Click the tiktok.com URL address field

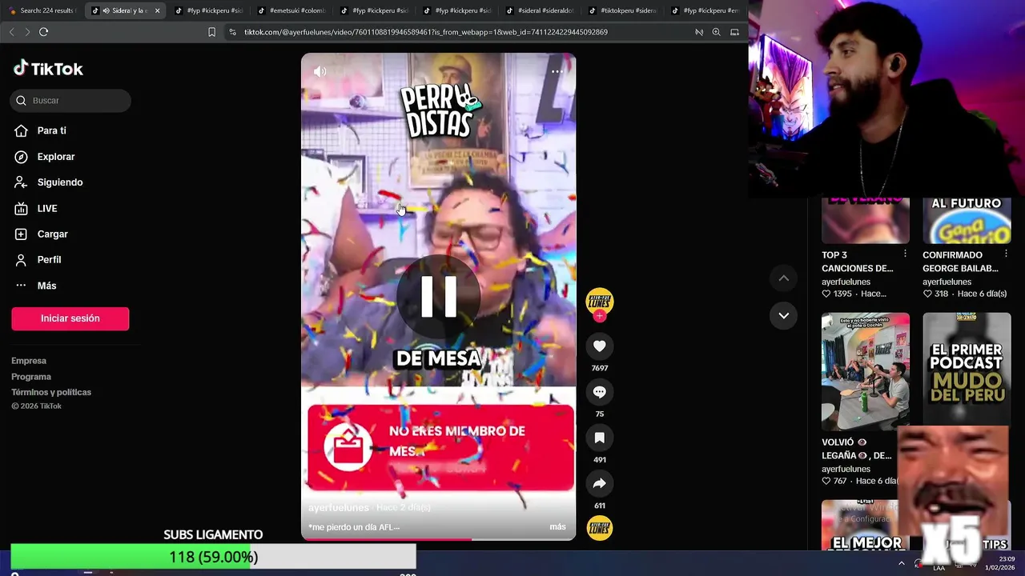[x=425, y=32]
